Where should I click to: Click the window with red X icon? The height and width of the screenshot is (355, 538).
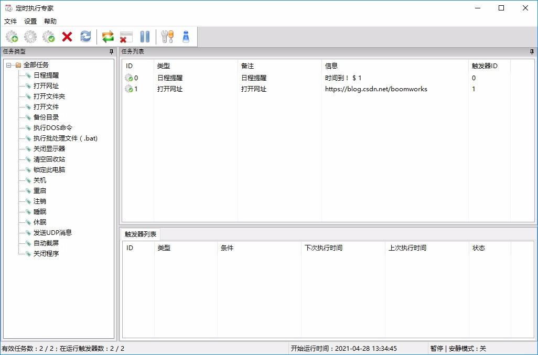point(126,37)
